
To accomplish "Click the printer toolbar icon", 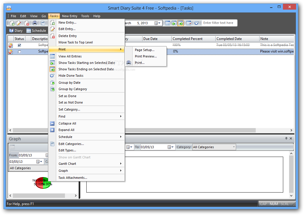I will [35, 23].
